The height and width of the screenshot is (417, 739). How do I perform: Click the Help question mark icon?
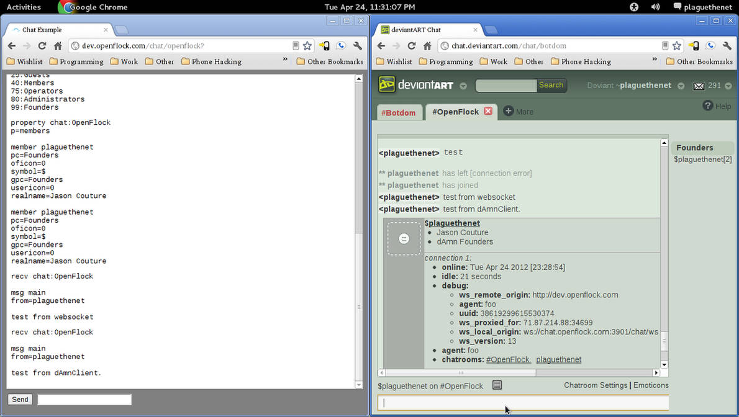pyautogui.click(x=709, y=105)
